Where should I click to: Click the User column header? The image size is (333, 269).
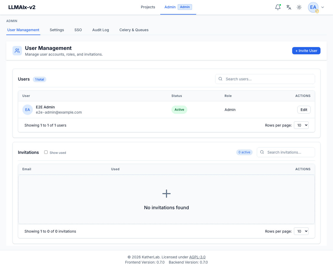click(x=26, y=96)
